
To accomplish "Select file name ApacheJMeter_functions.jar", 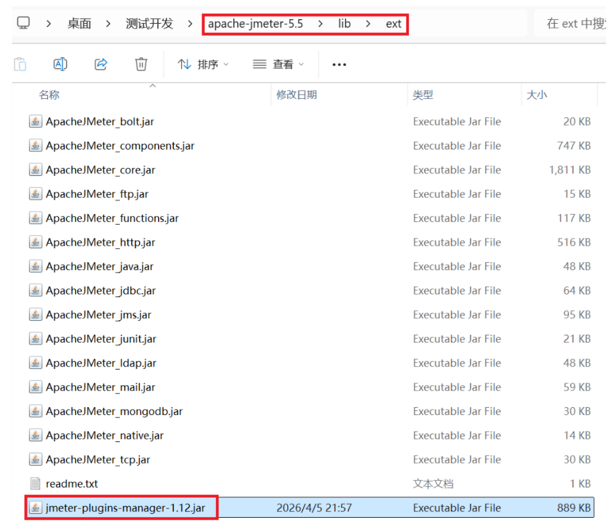I will (112, 218).
